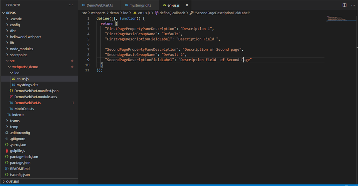The image size is (358, 186).
Task: Click the return keyword on line 2
Action: (107, 23)
